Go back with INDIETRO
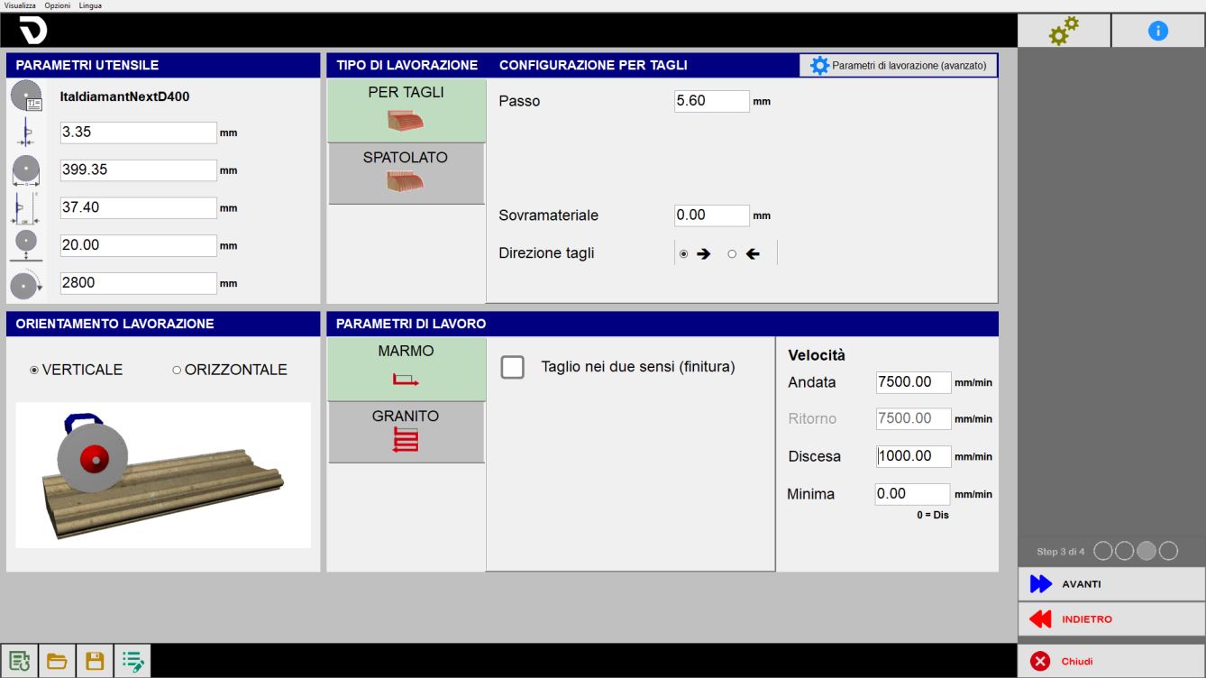 [x=1111, y=619]
